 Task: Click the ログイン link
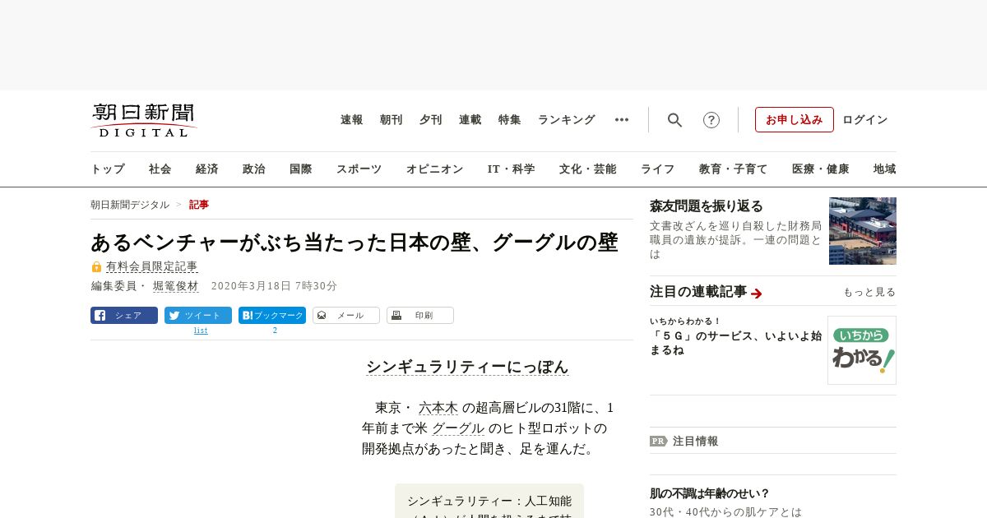[865, 120]
